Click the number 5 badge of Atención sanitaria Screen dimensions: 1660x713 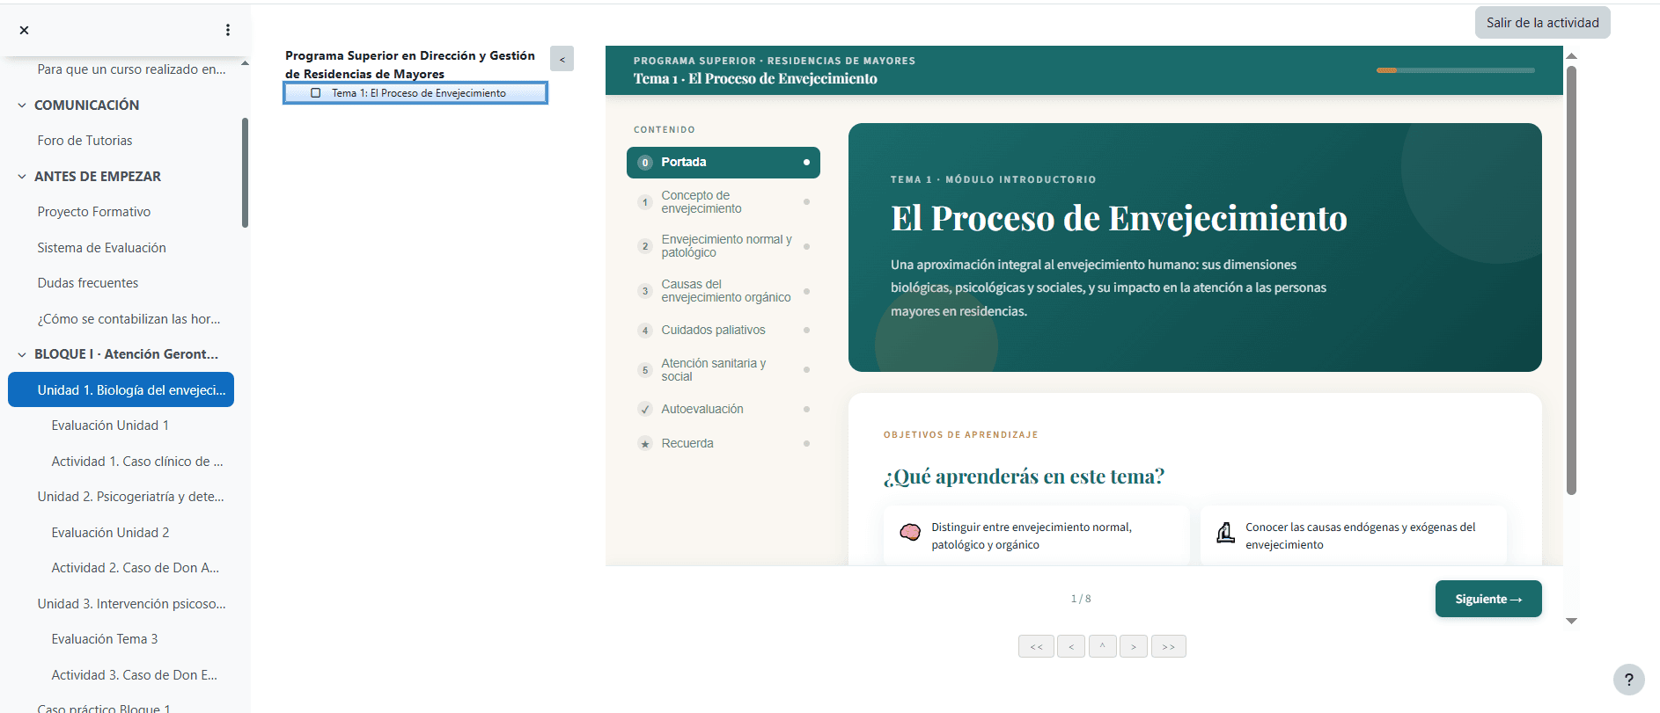(x=645, y=370)
